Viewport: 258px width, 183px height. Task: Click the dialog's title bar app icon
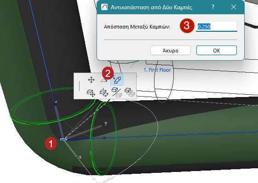[x=104, y=7]
